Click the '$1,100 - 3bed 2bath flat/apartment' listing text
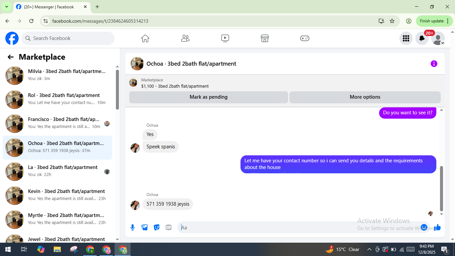The height and width of the screenshot is (256, 455). tap(175, 86)
